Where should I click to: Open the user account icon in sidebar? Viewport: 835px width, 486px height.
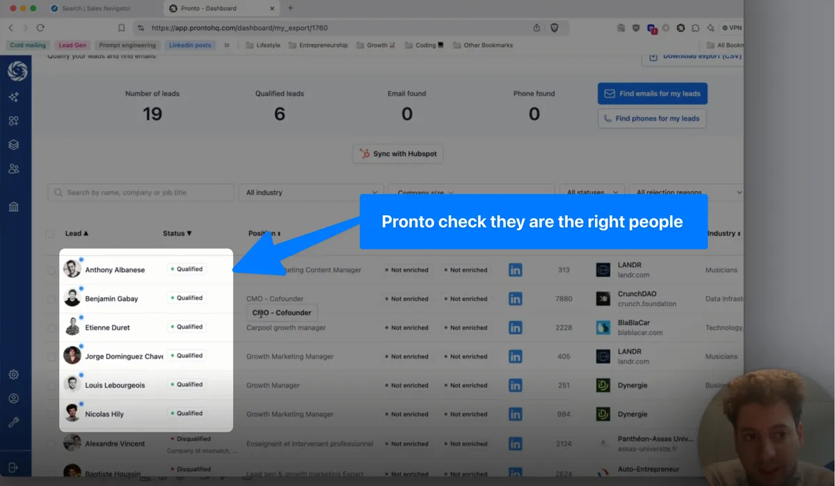coord(14,398)
